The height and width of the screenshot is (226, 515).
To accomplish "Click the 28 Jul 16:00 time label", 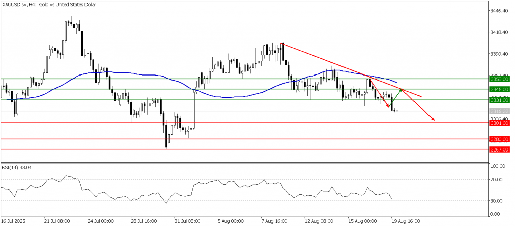I will pos(143,221).
